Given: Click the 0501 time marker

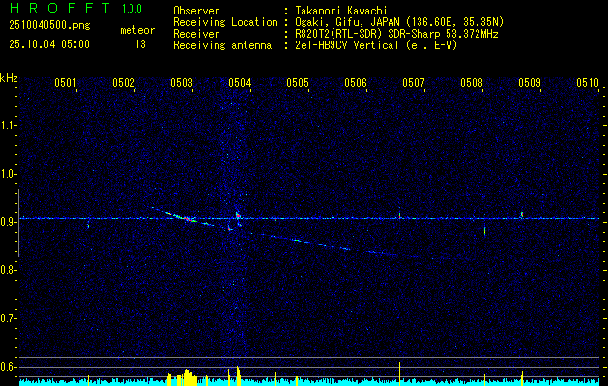Looking at the screenshot, I should click(x=65, y=83).
